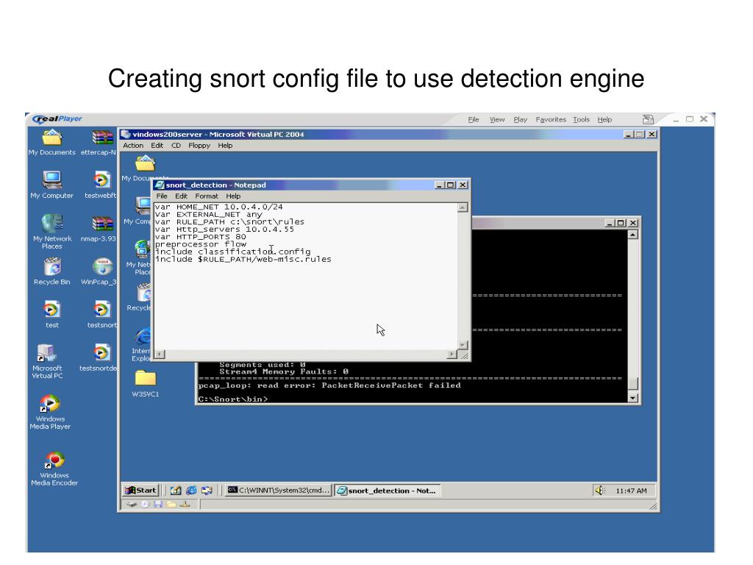Click the Start button in virtual machine

click(x=140, y=490)
